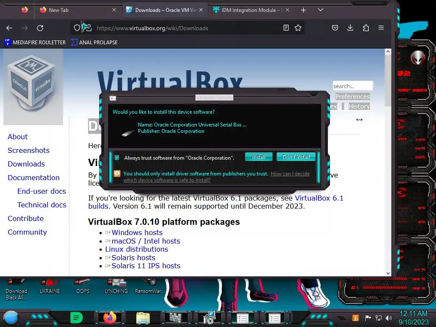Select the Downloads – Oracle VM tab
The image size is (436, 327).
(x=166, y=10)
